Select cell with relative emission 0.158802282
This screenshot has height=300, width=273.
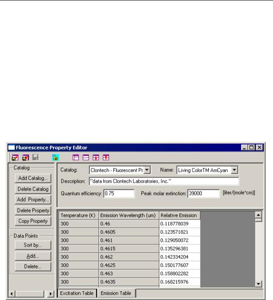(179, 274)
